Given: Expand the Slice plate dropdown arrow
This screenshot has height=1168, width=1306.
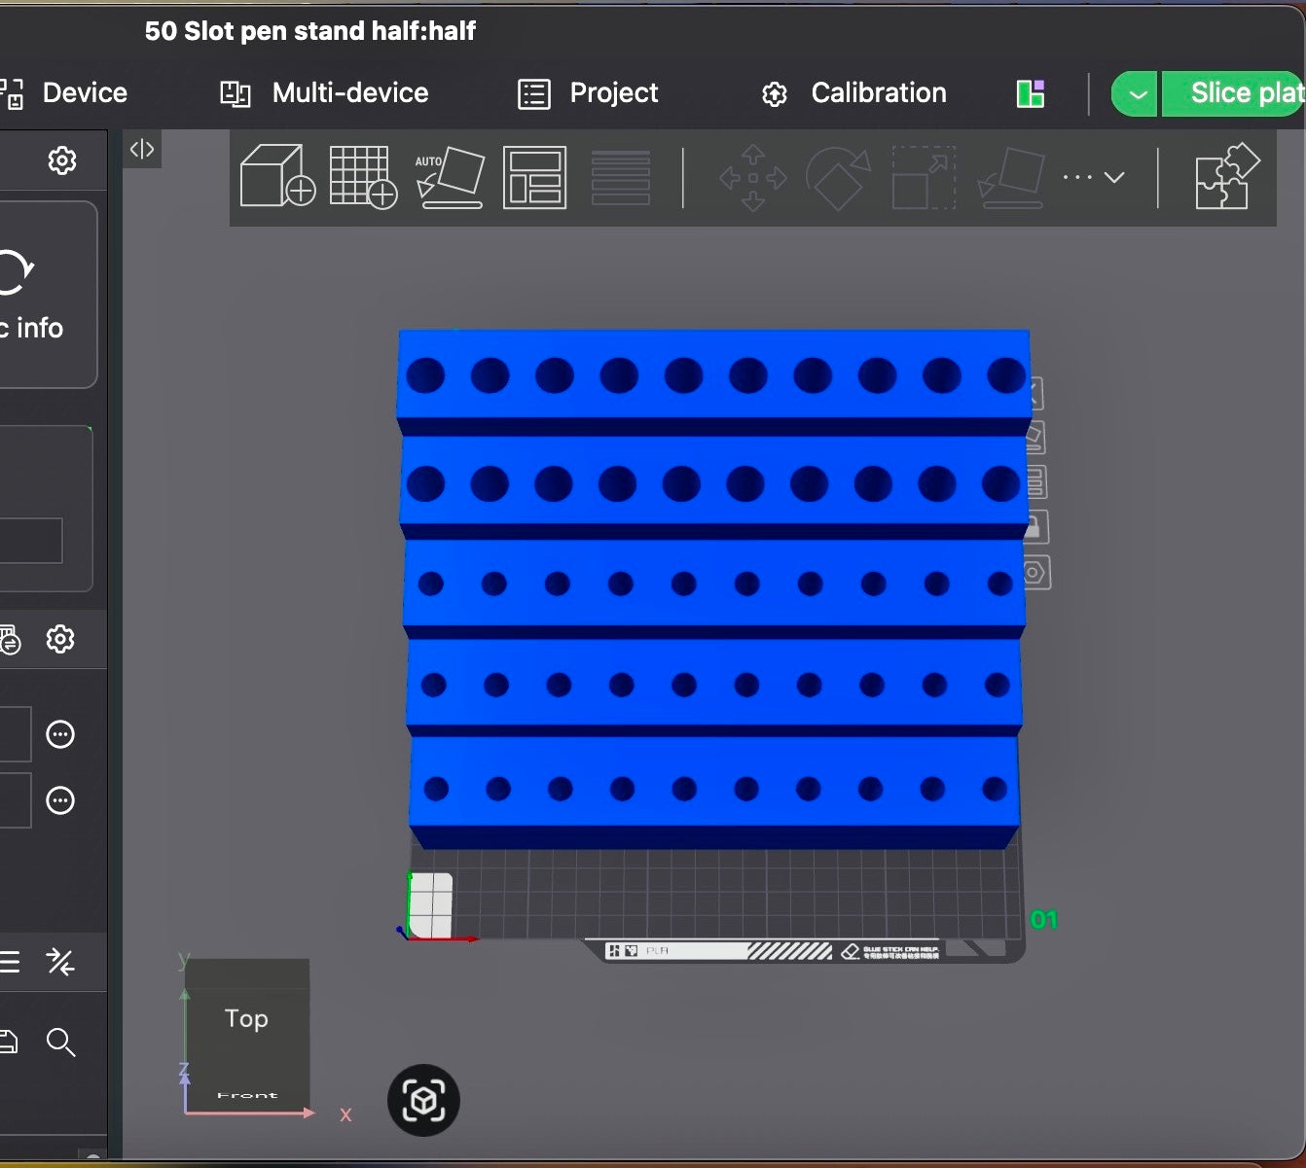Looking at the screenshot, I should click(1135, 94).
